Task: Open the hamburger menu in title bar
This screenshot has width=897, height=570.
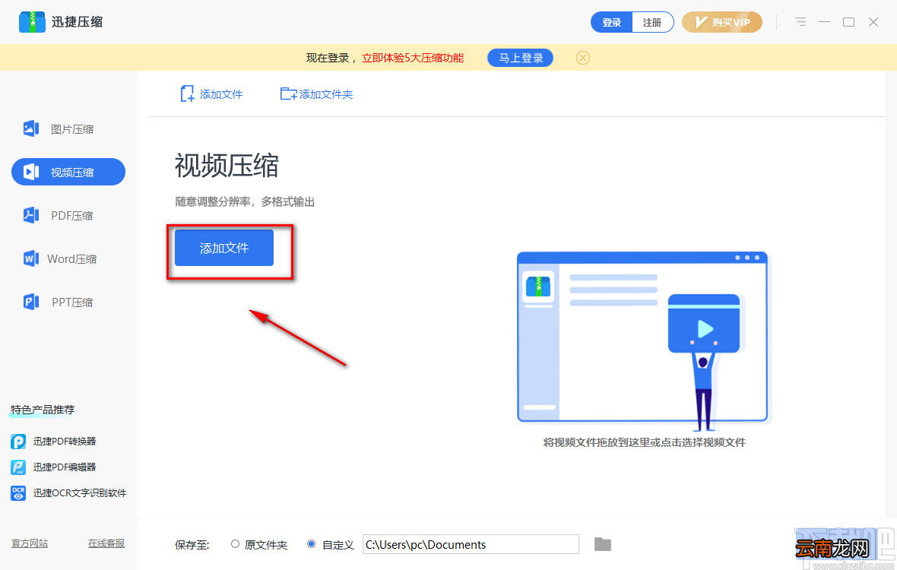Action: pyautogui.click(x=800, y=22)
